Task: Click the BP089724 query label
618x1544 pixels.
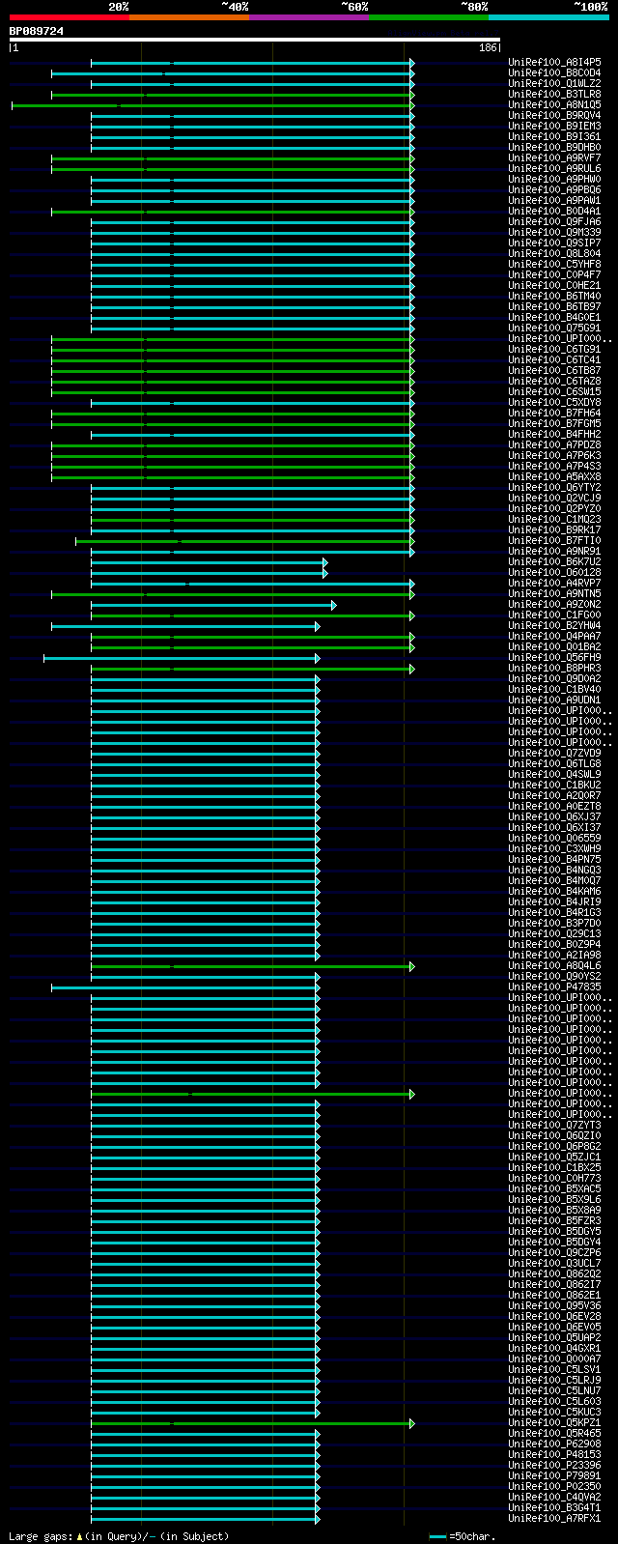Action: pos(37,31)
